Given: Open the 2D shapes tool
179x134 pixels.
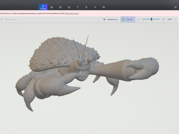Looking at the screenshot, I should point(52,7).
